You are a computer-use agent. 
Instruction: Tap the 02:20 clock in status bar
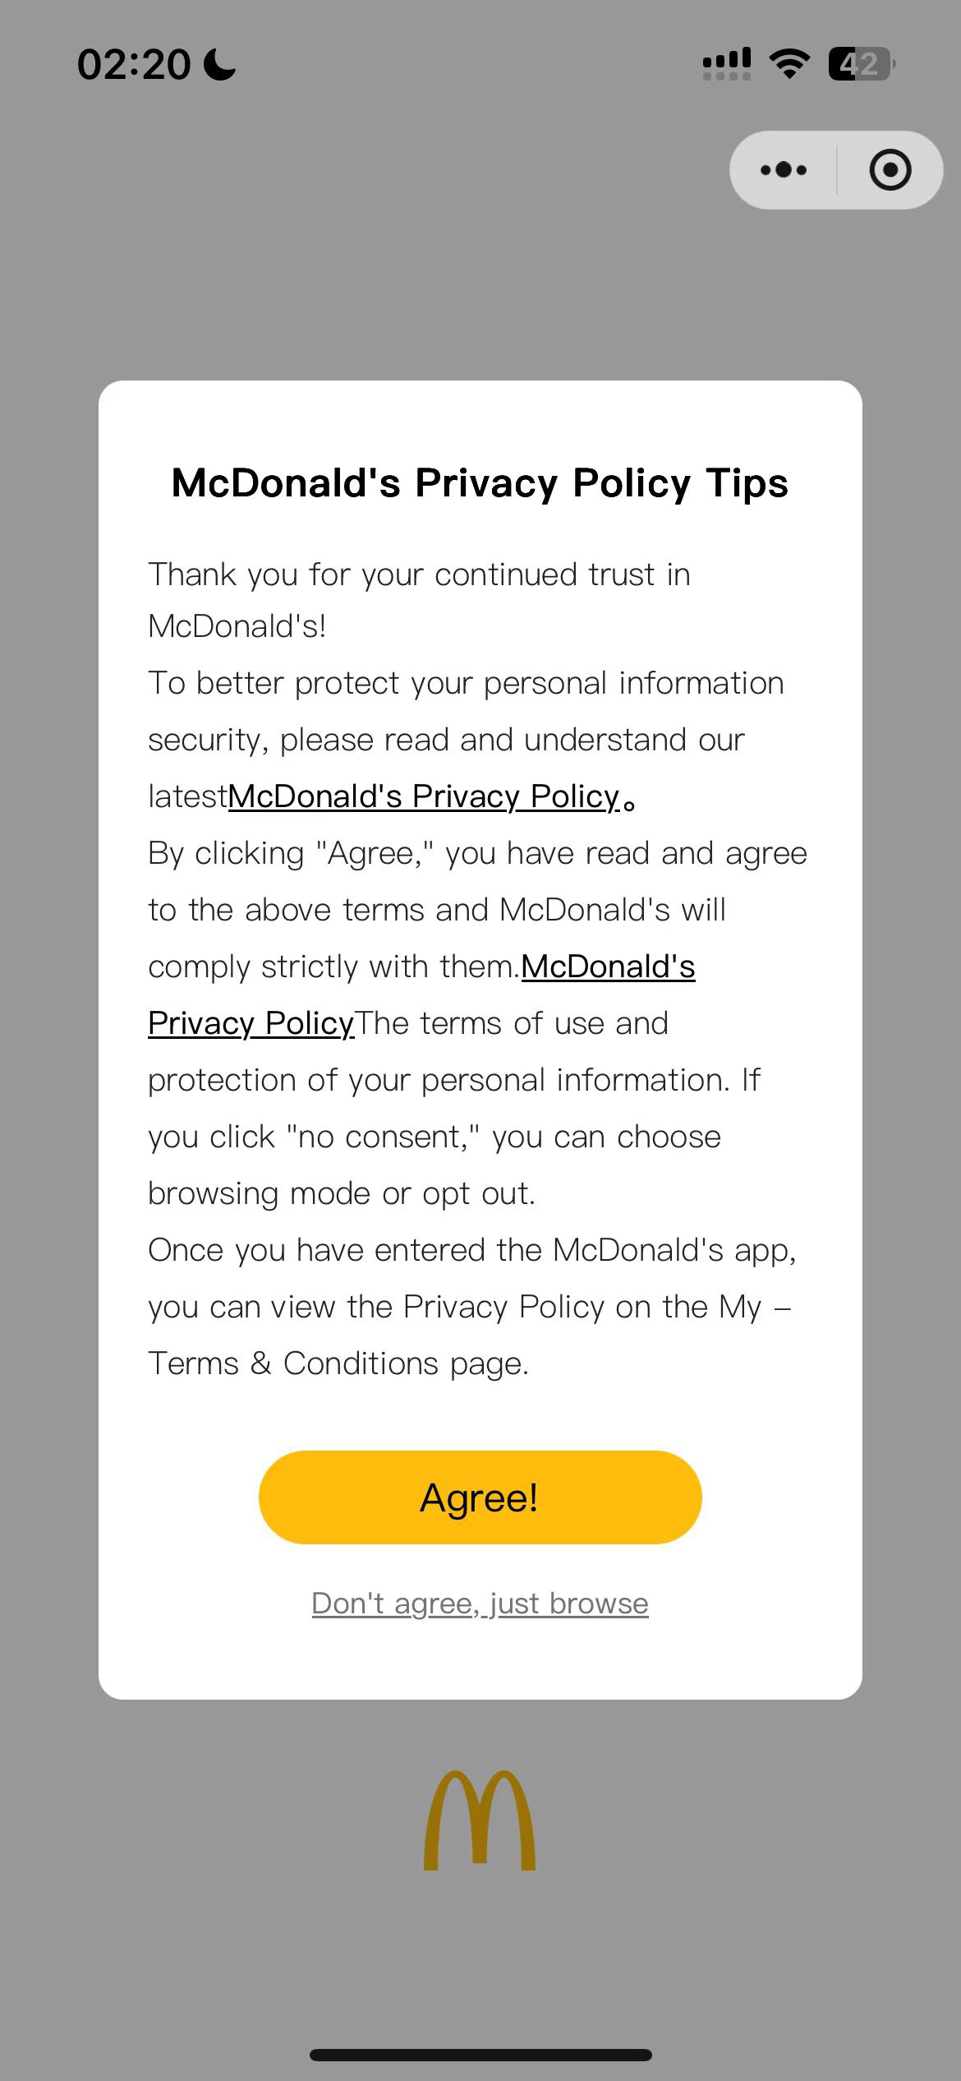(x=134, y=64)
